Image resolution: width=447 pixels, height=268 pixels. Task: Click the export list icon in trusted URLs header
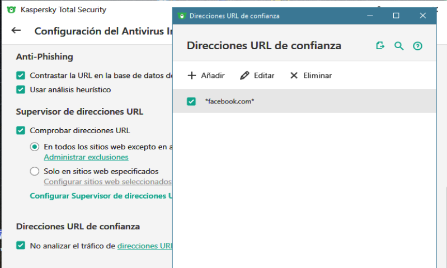pyautogui.click(x=380, y=46)
